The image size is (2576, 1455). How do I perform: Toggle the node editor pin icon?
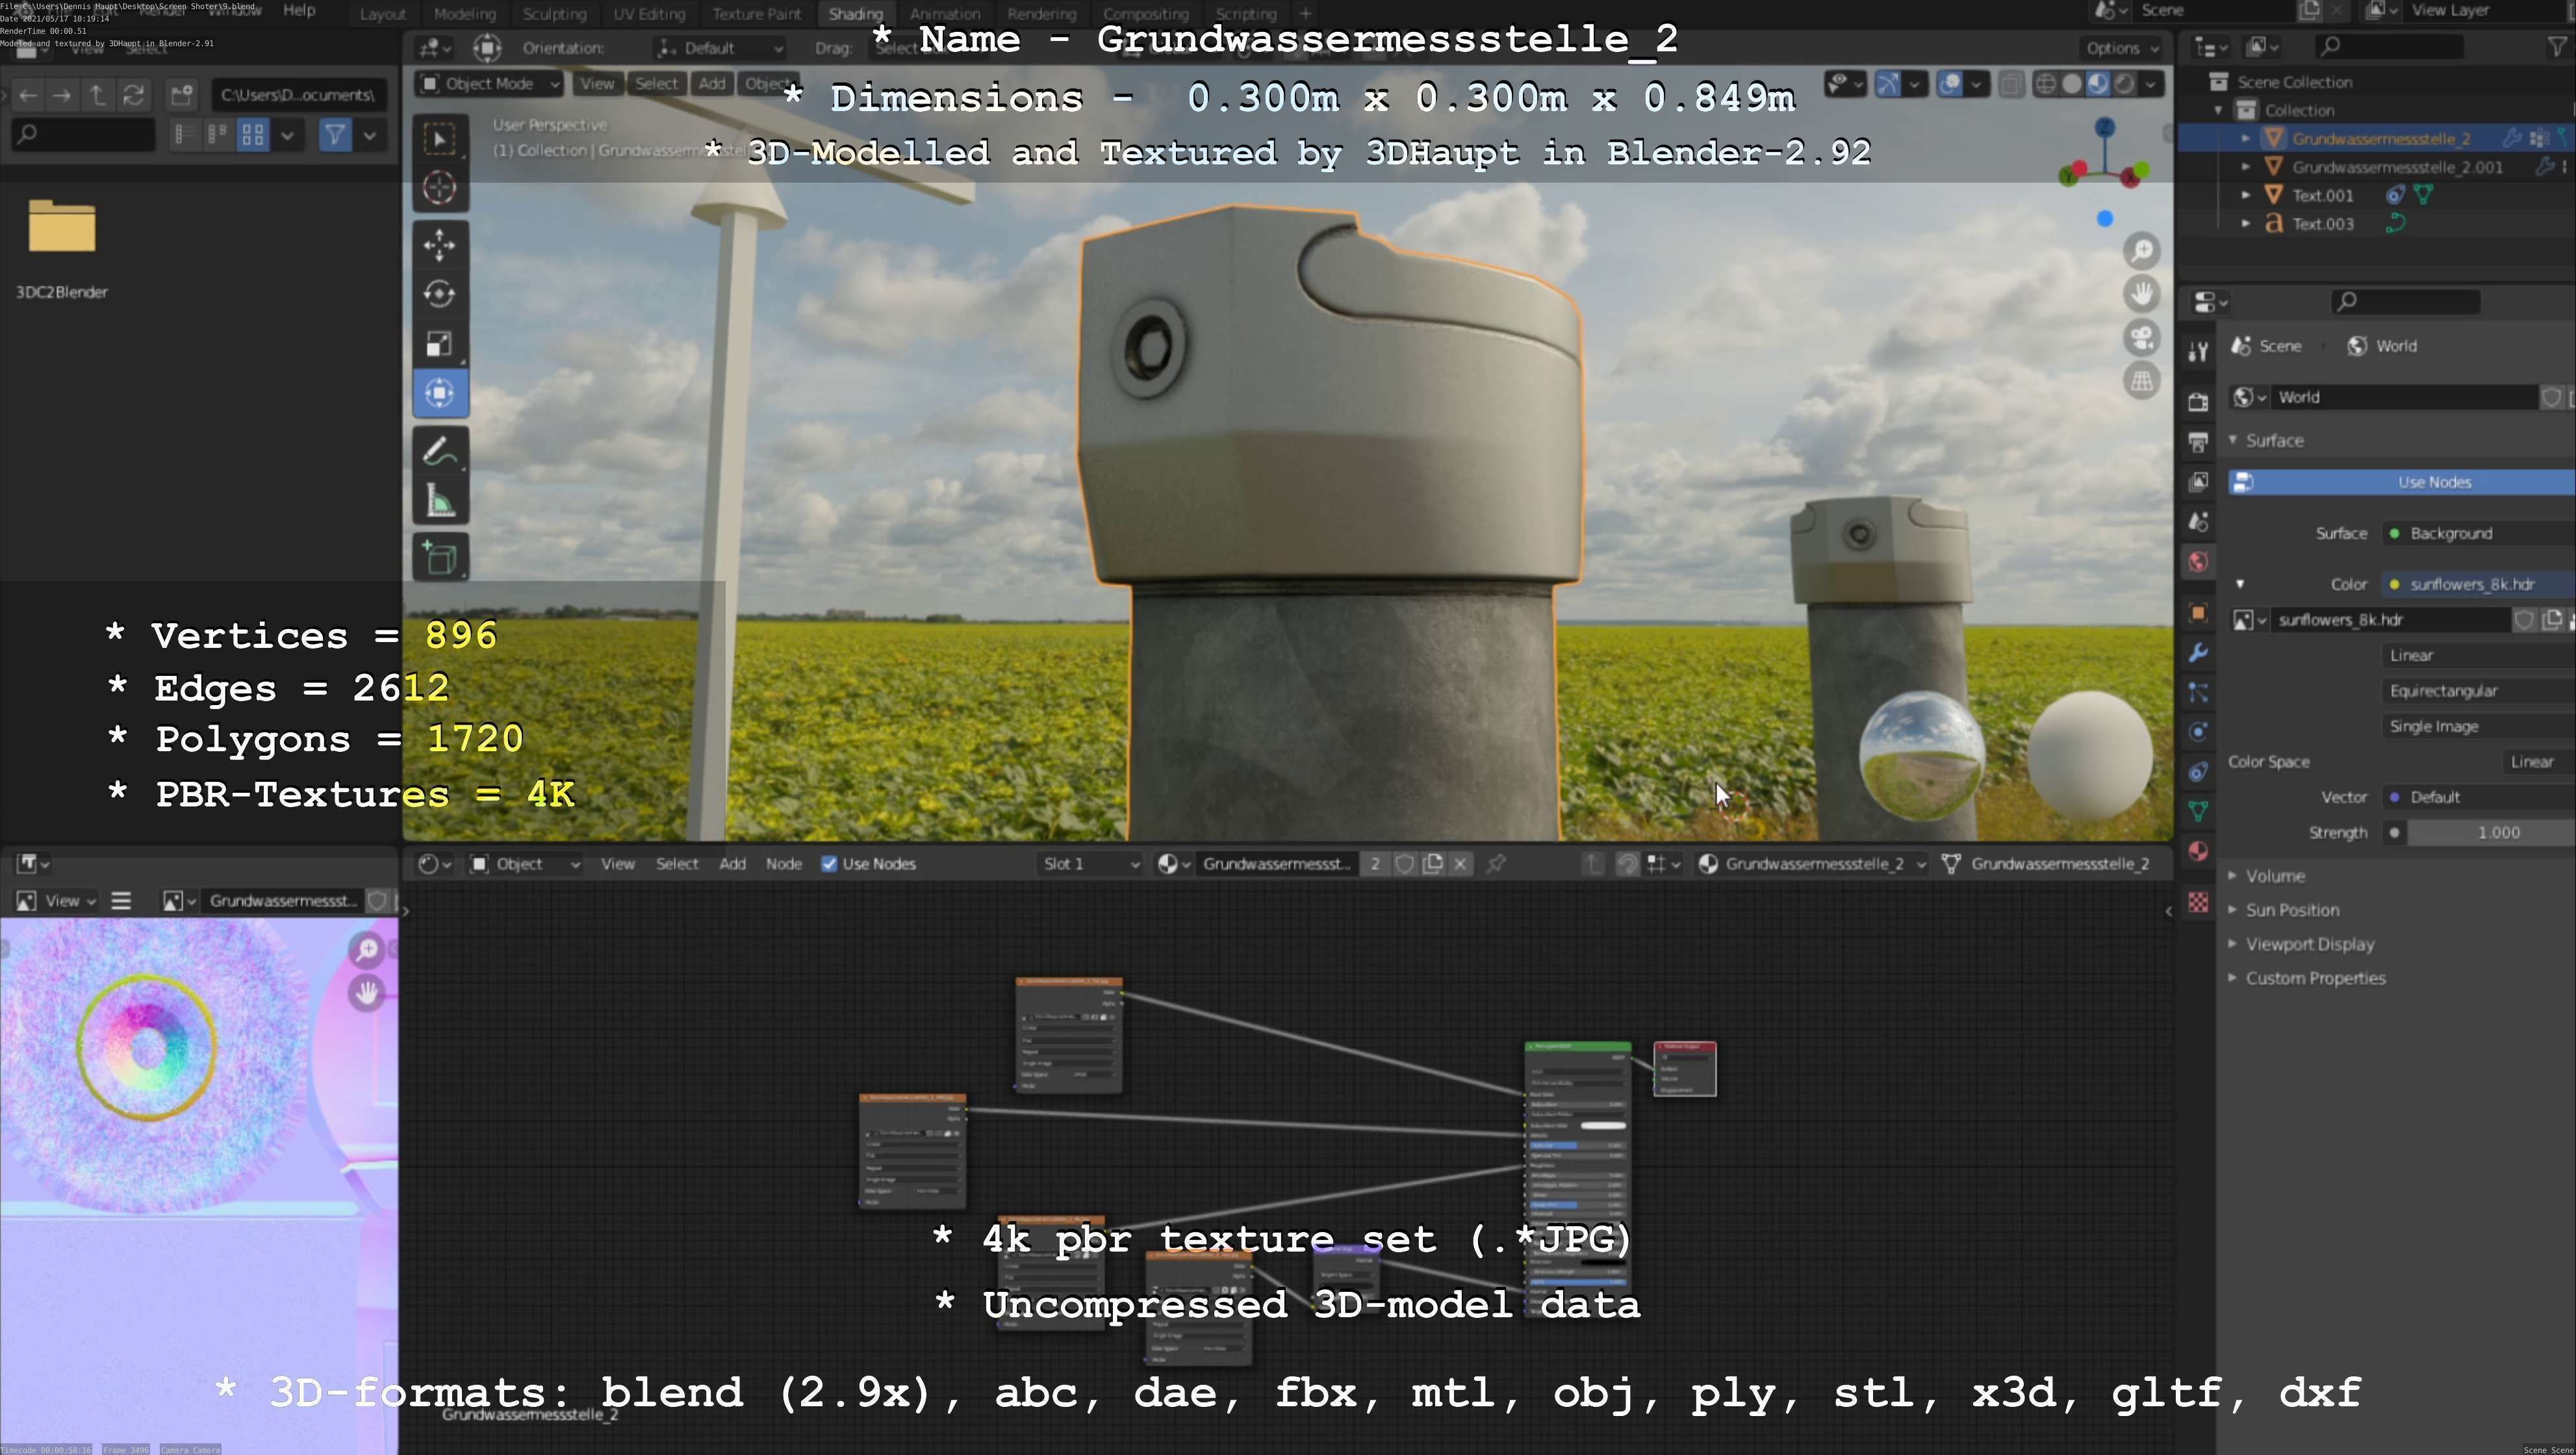1496,864
